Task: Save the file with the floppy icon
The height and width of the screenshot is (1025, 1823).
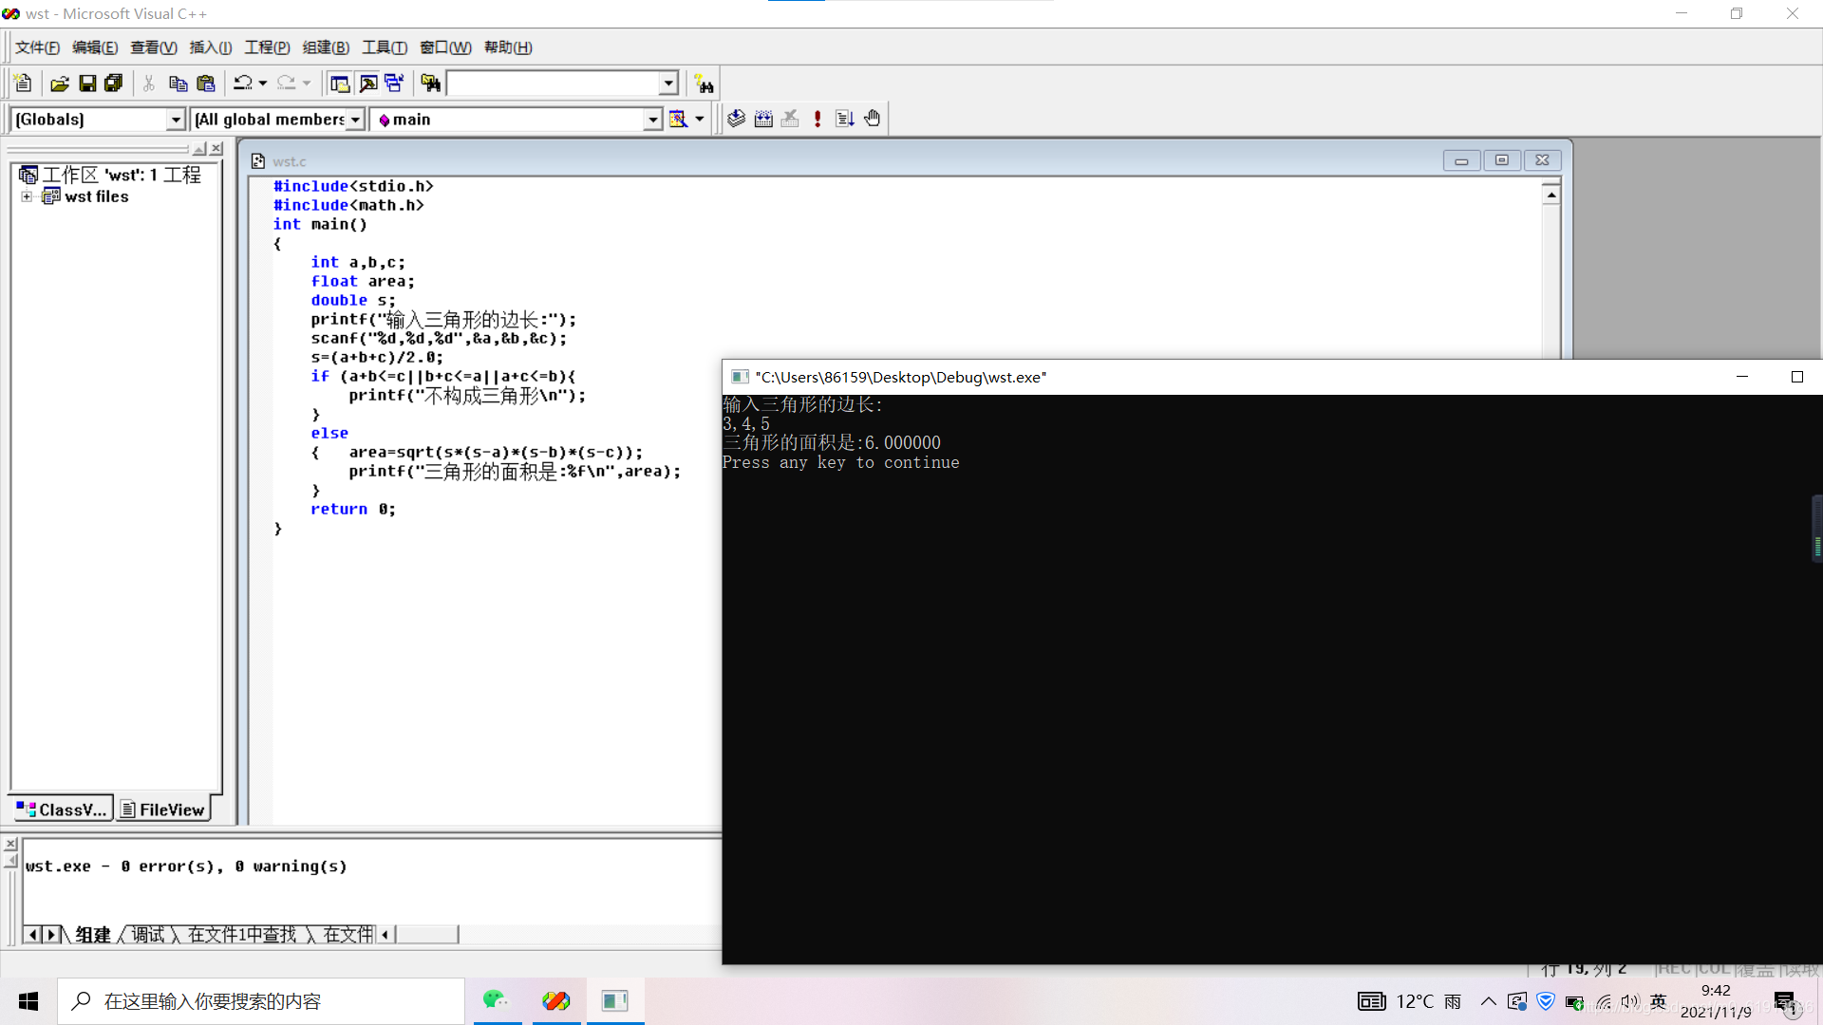Action: point(87,84)
